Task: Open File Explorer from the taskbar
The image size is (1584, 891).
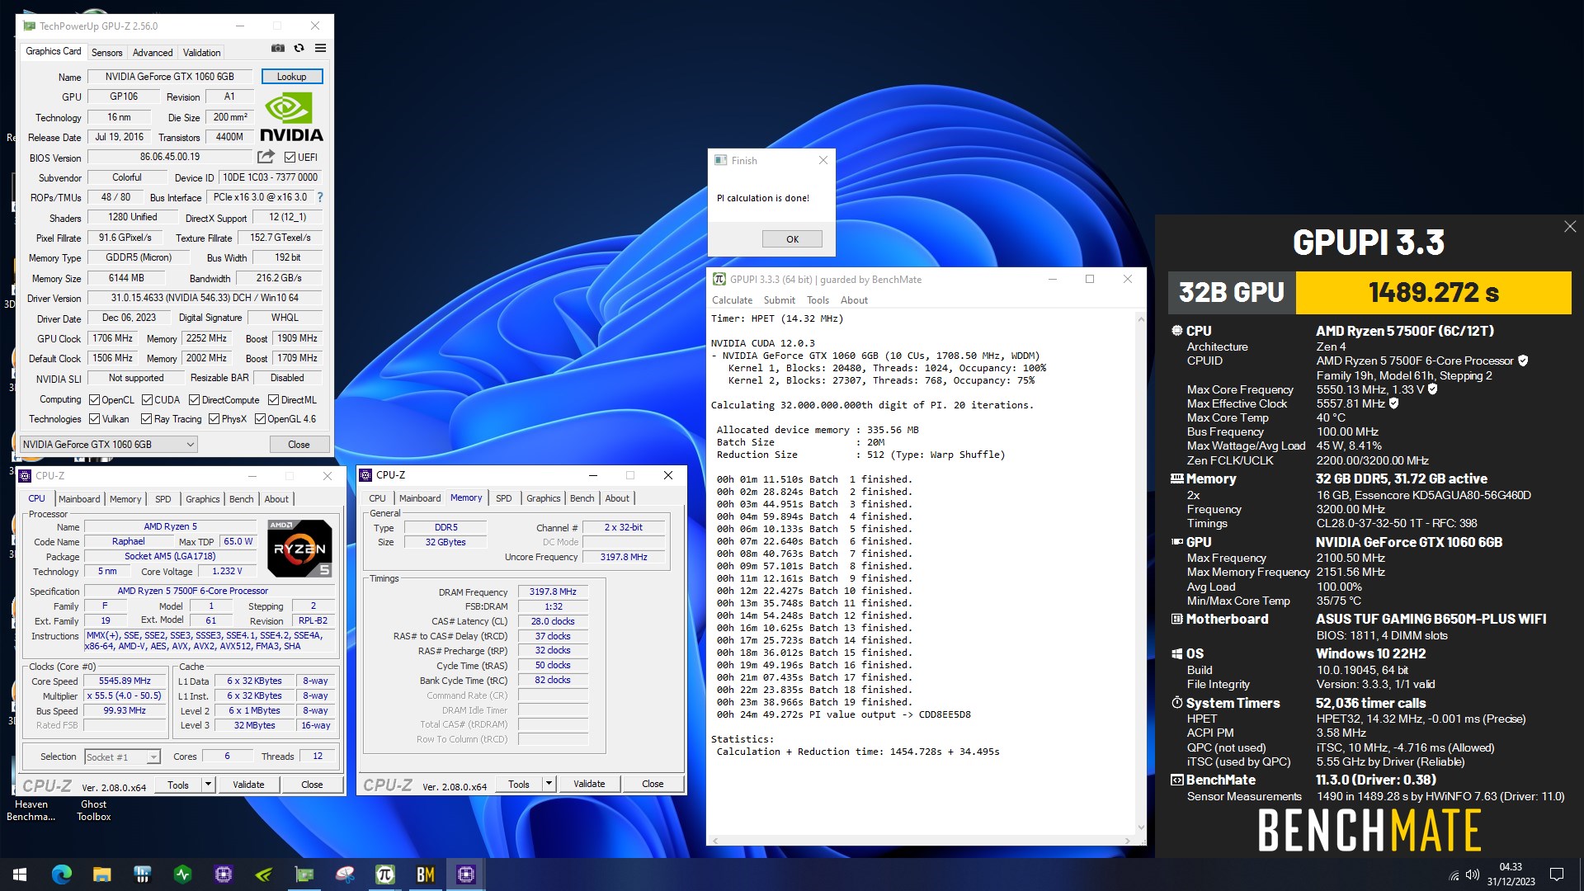Action: pos(101,874)
